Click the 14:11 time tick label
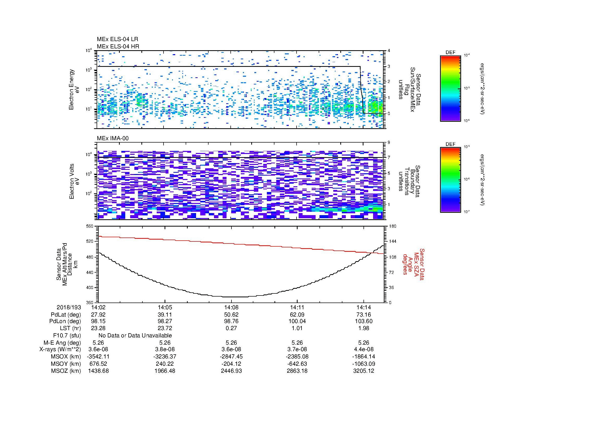 (x=297, y=307)
